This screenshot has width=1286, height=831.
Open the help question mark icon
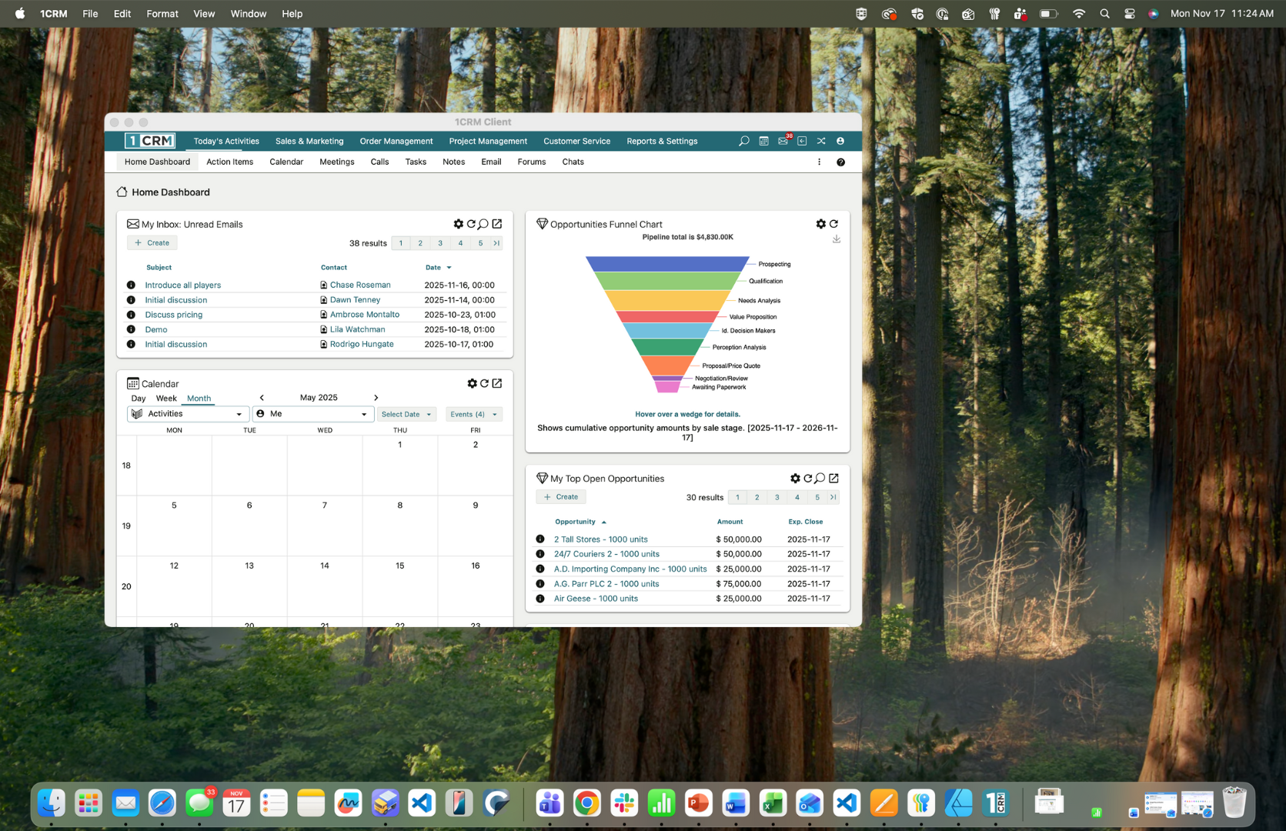(x=840, y=162)
